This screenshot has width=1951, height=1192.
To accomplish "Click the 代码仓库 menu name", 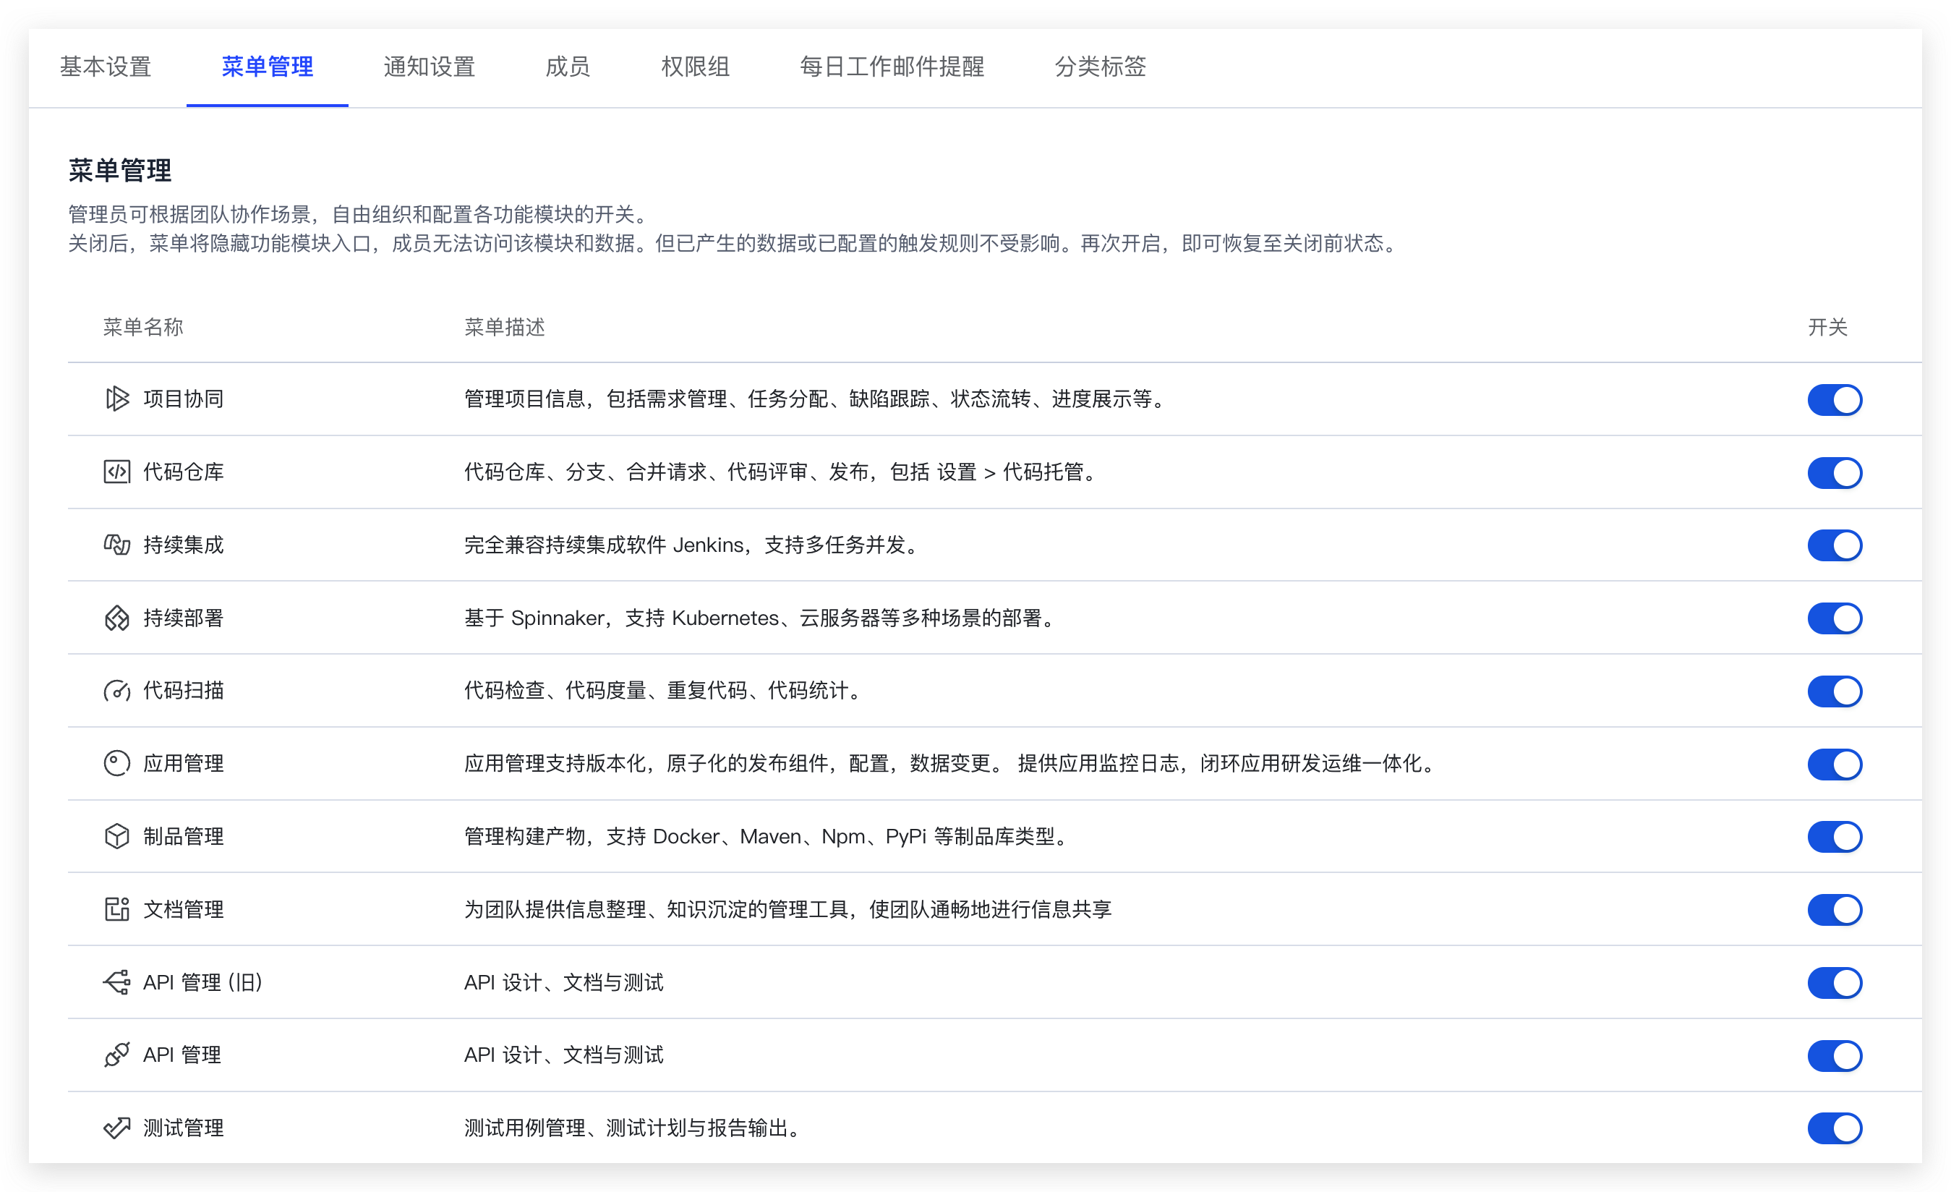I will click(x=184, y=472).
